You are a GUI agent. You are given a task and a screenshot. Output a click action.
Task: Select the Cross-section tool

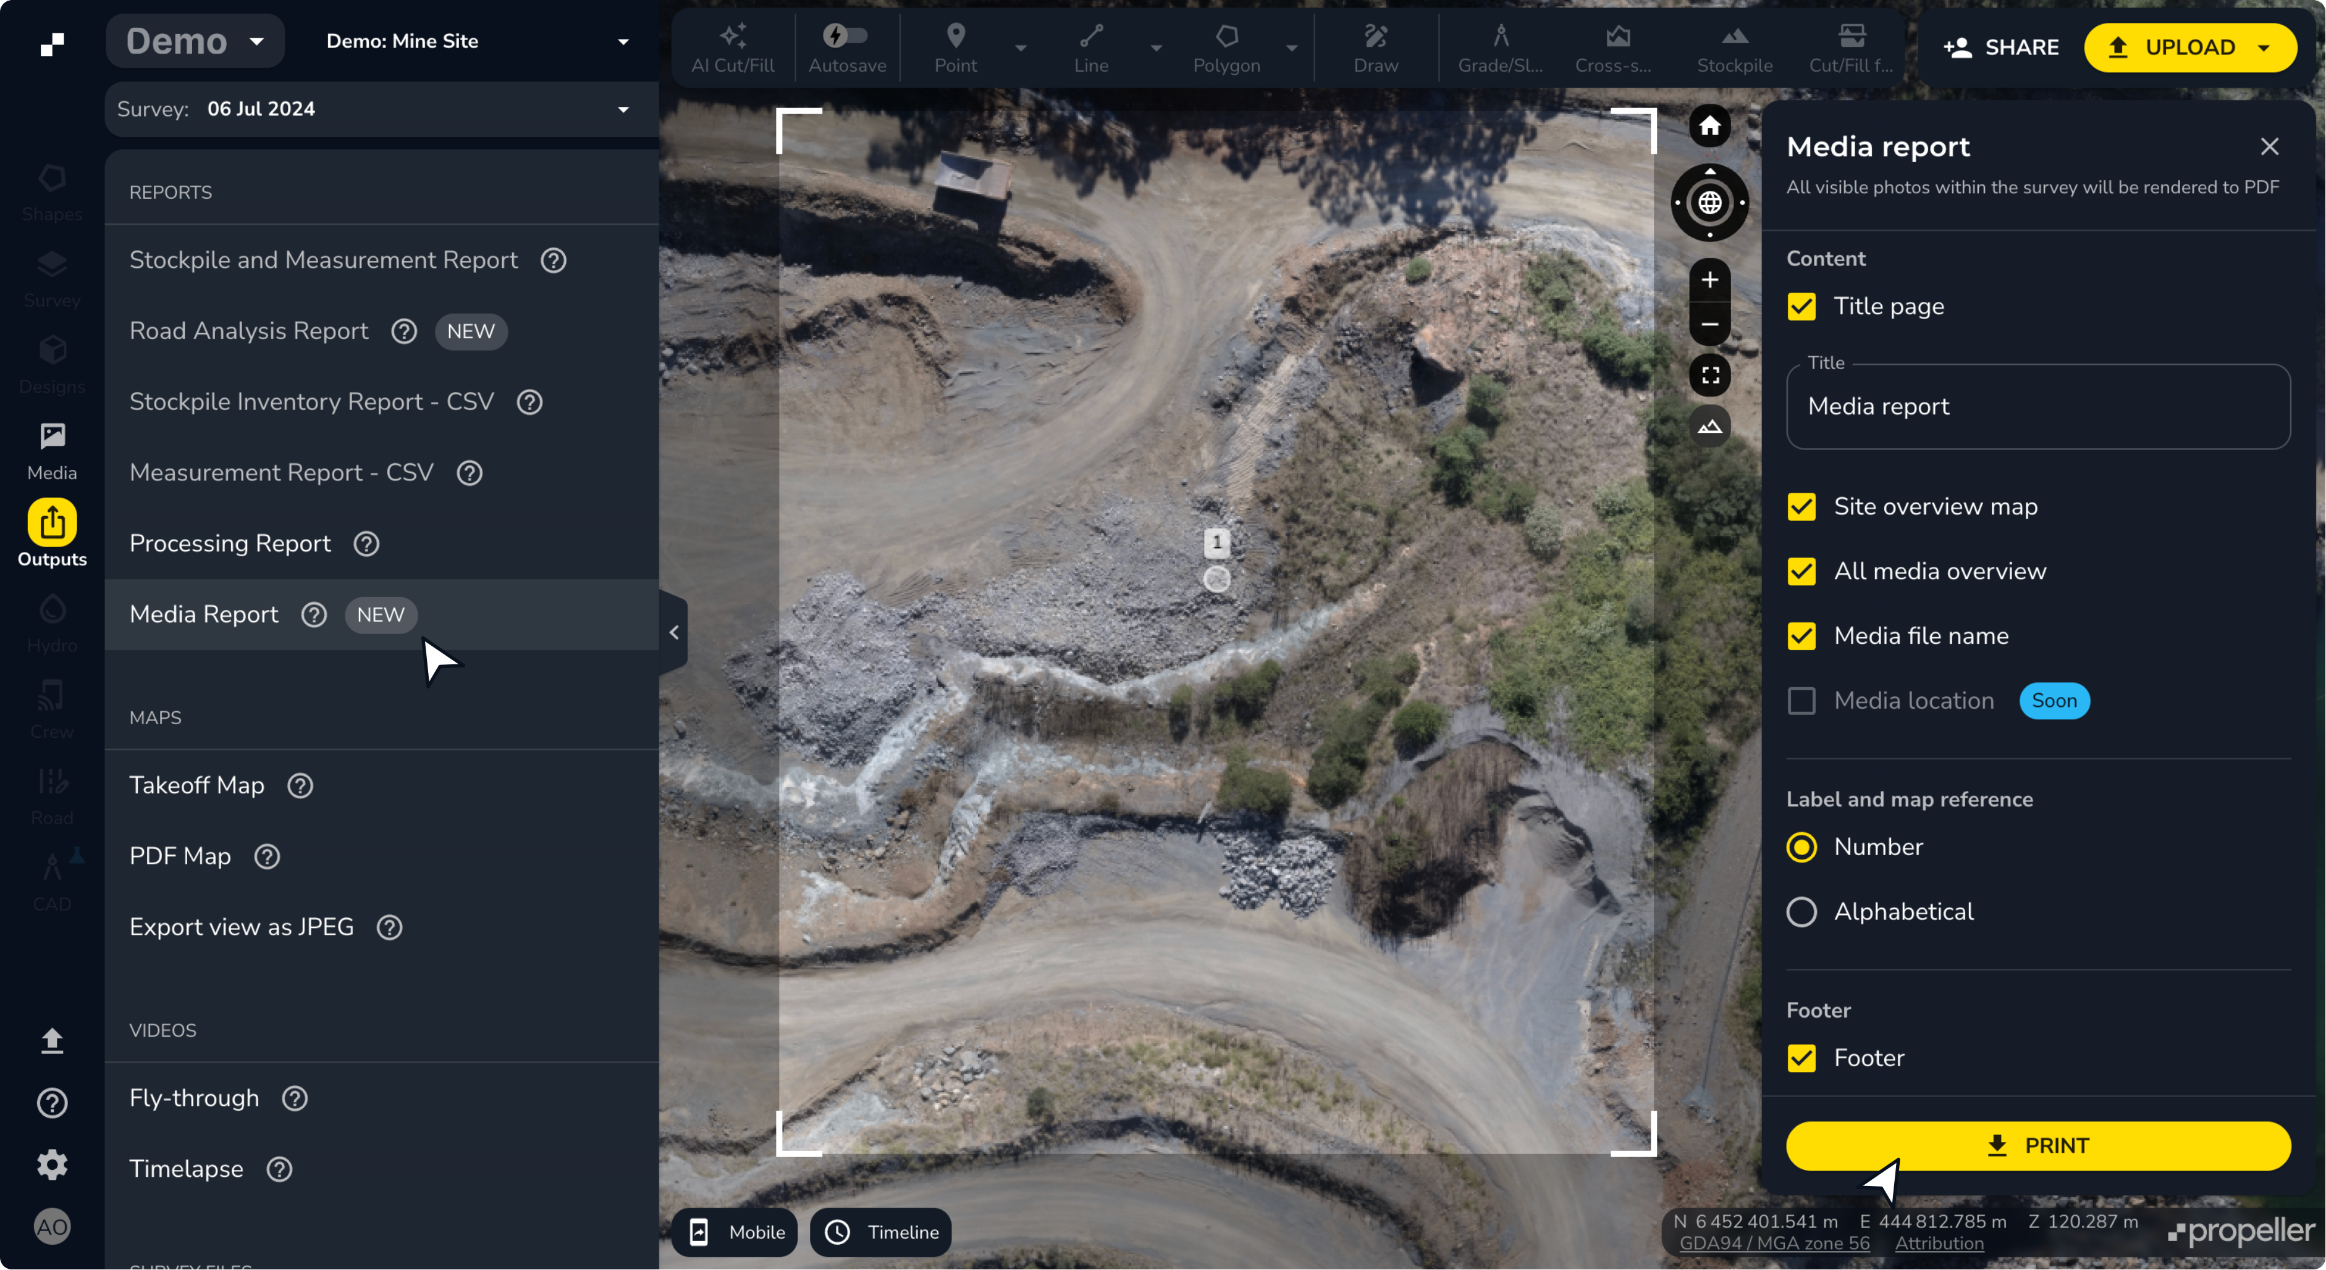coord(1614,48)
